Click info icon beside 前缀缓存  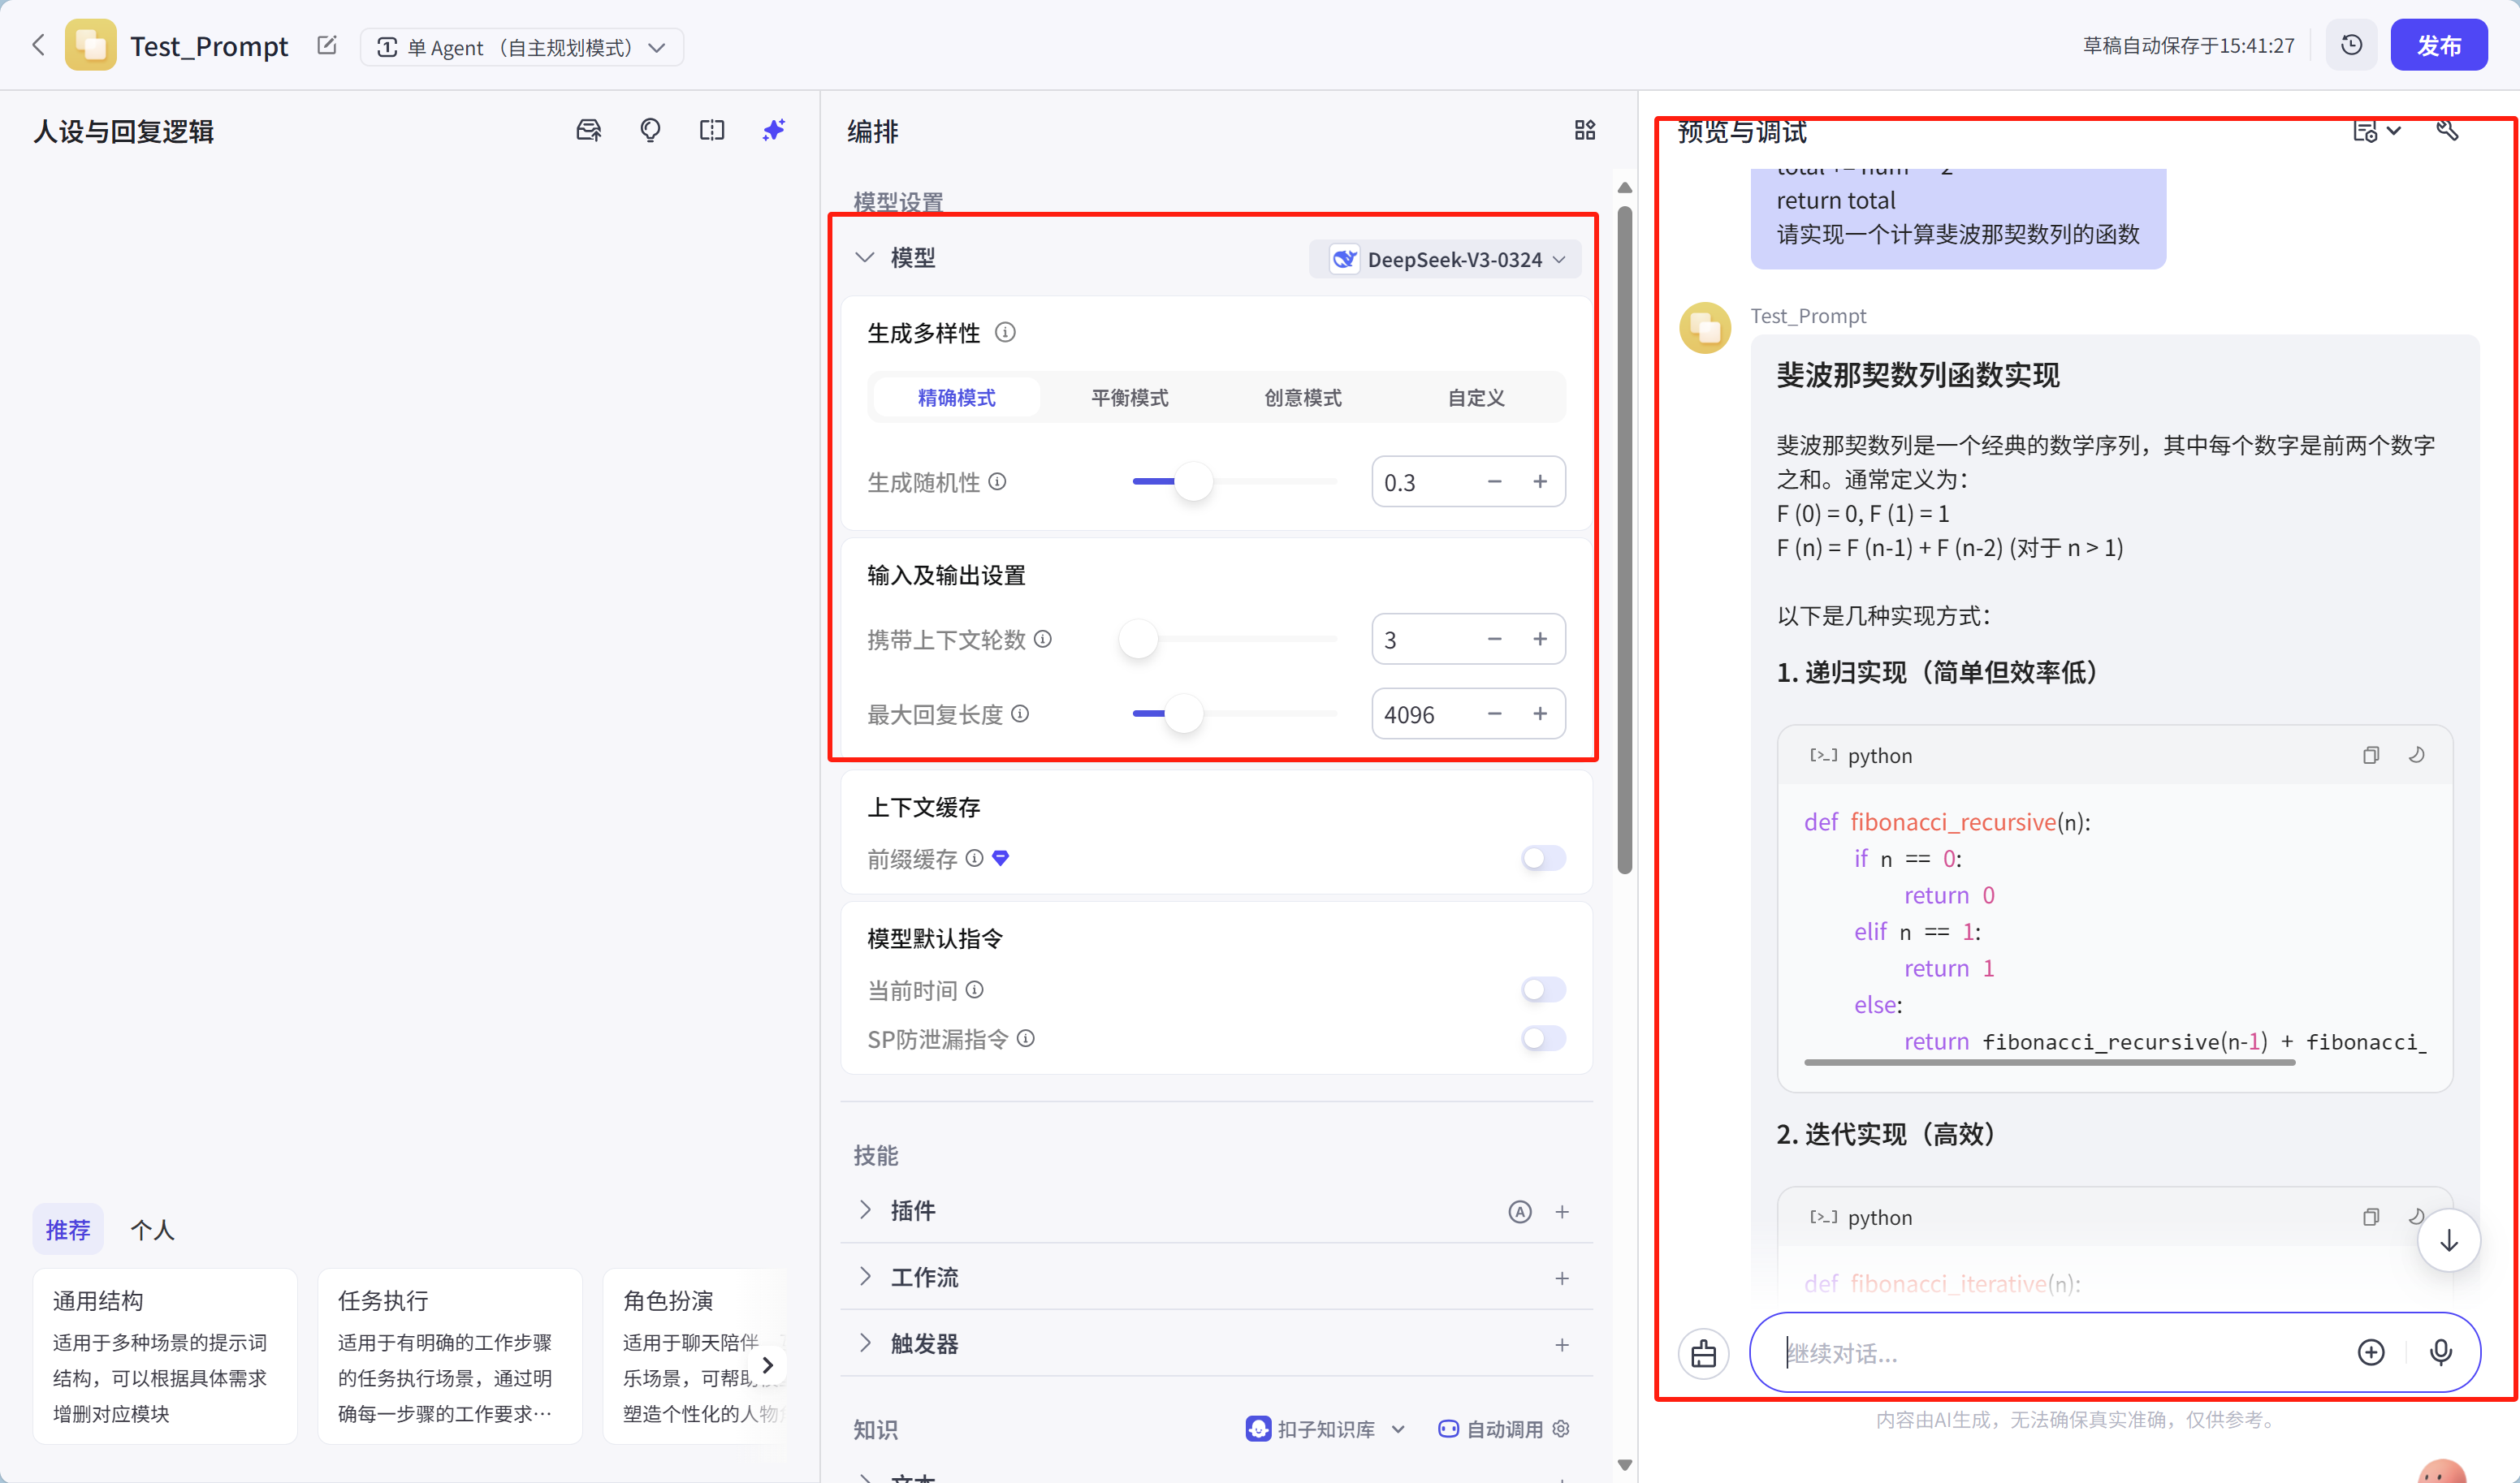coord(974,857)
